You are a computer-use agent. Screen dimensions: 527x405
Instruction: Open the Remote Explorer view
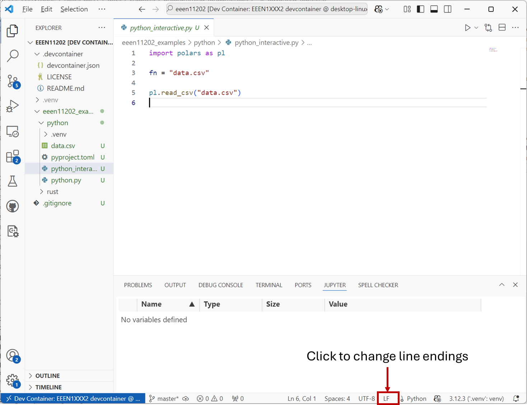[x=13, y=132]
